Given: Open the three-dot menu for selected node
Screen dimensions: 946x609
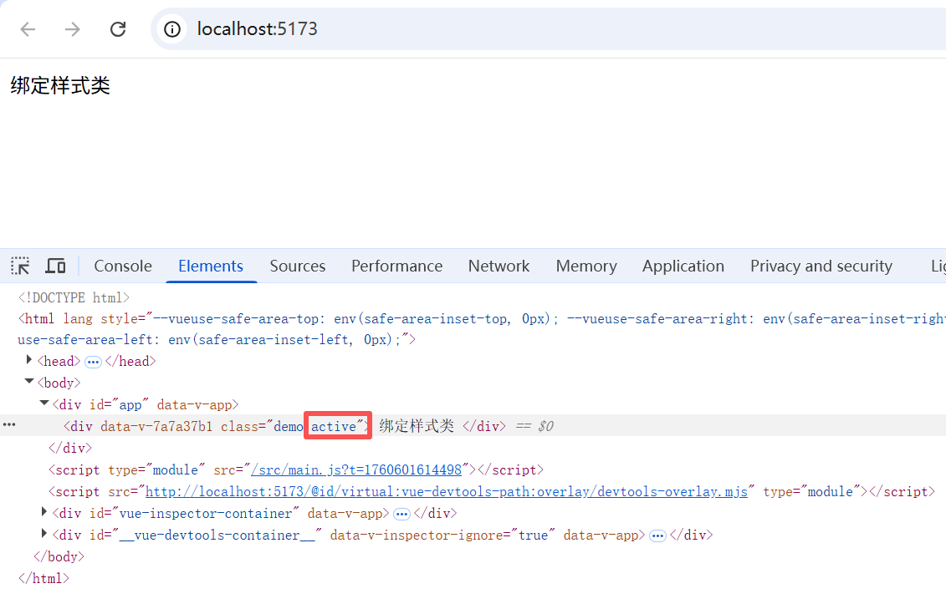Looking at the screenshot, I should pyautogui.click(x=9, y=424).
